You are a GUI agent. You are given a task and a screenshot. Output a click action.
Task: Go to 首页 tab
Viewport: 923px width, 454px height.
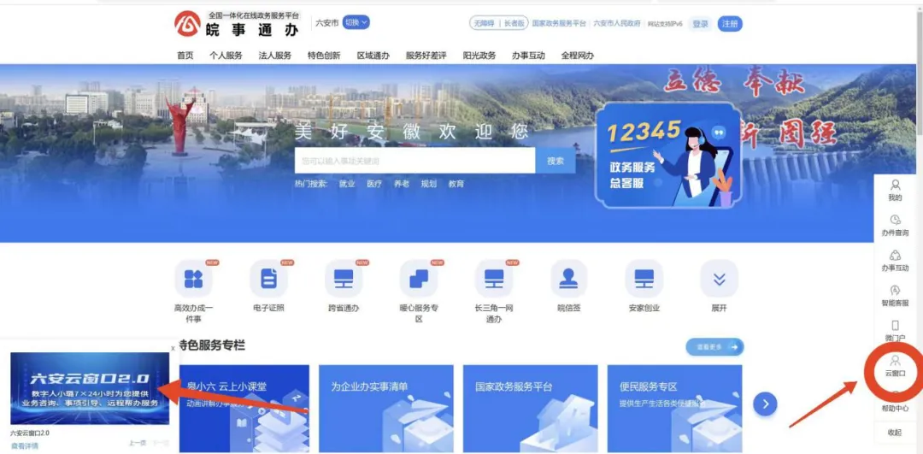coord(185,56)
